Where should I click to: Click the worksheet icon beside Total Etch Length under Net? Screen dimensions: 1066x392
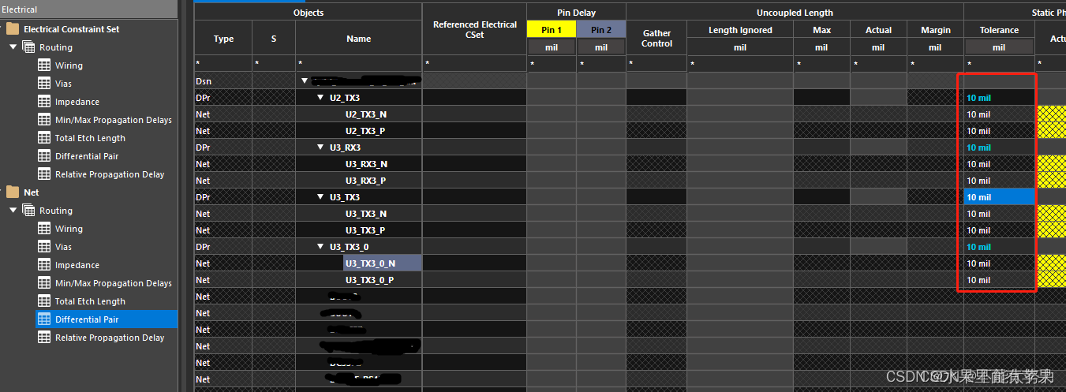44,301
